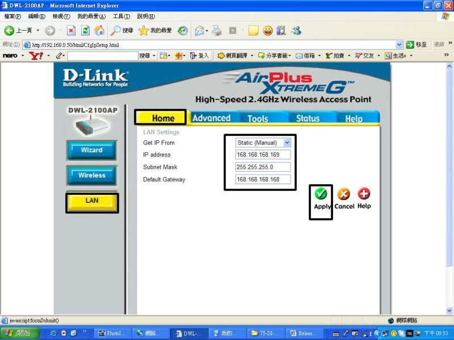Click the 連結 links label on the address bar
Image resolution: width=454 pixels, height=340 pixels.
click(x=439, y=45)
